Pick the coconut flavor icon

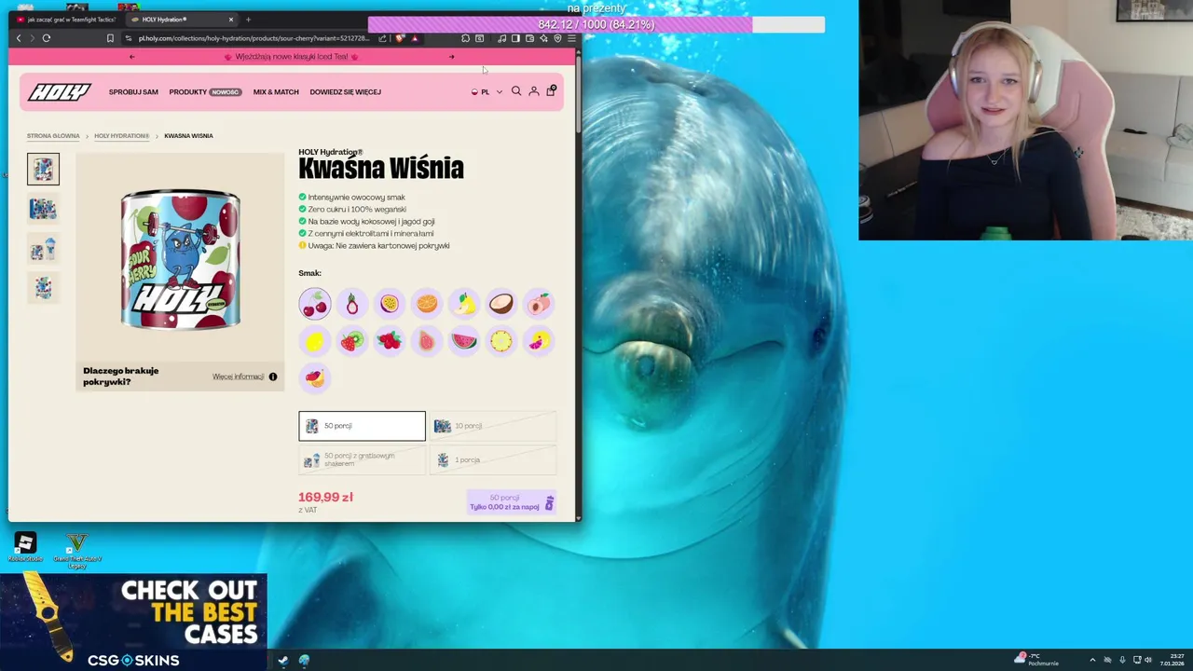click(x=501, y=304)
